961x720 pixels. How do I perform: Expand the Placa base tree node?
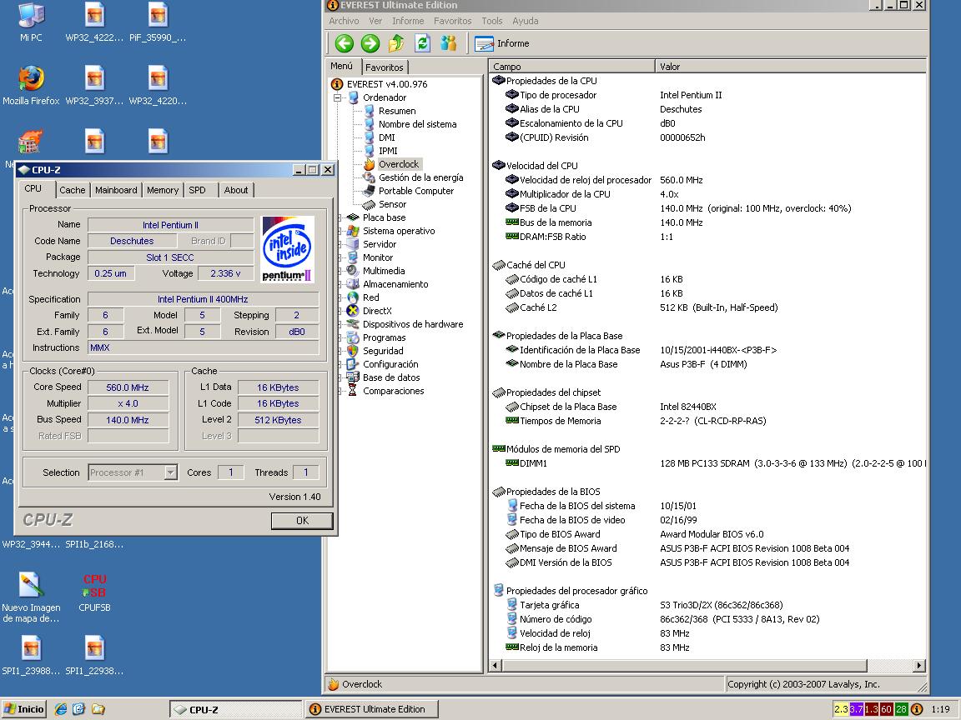pyautogui.click(x=339, y=217)
